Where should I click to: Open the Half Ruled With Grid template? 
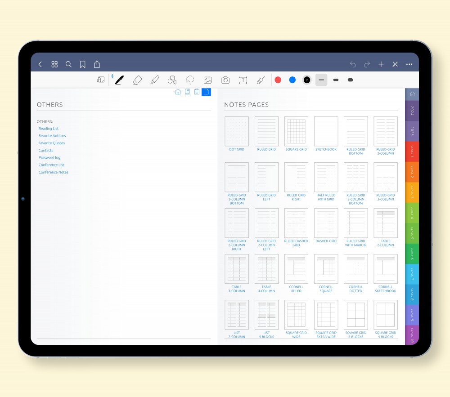[326, 177]
